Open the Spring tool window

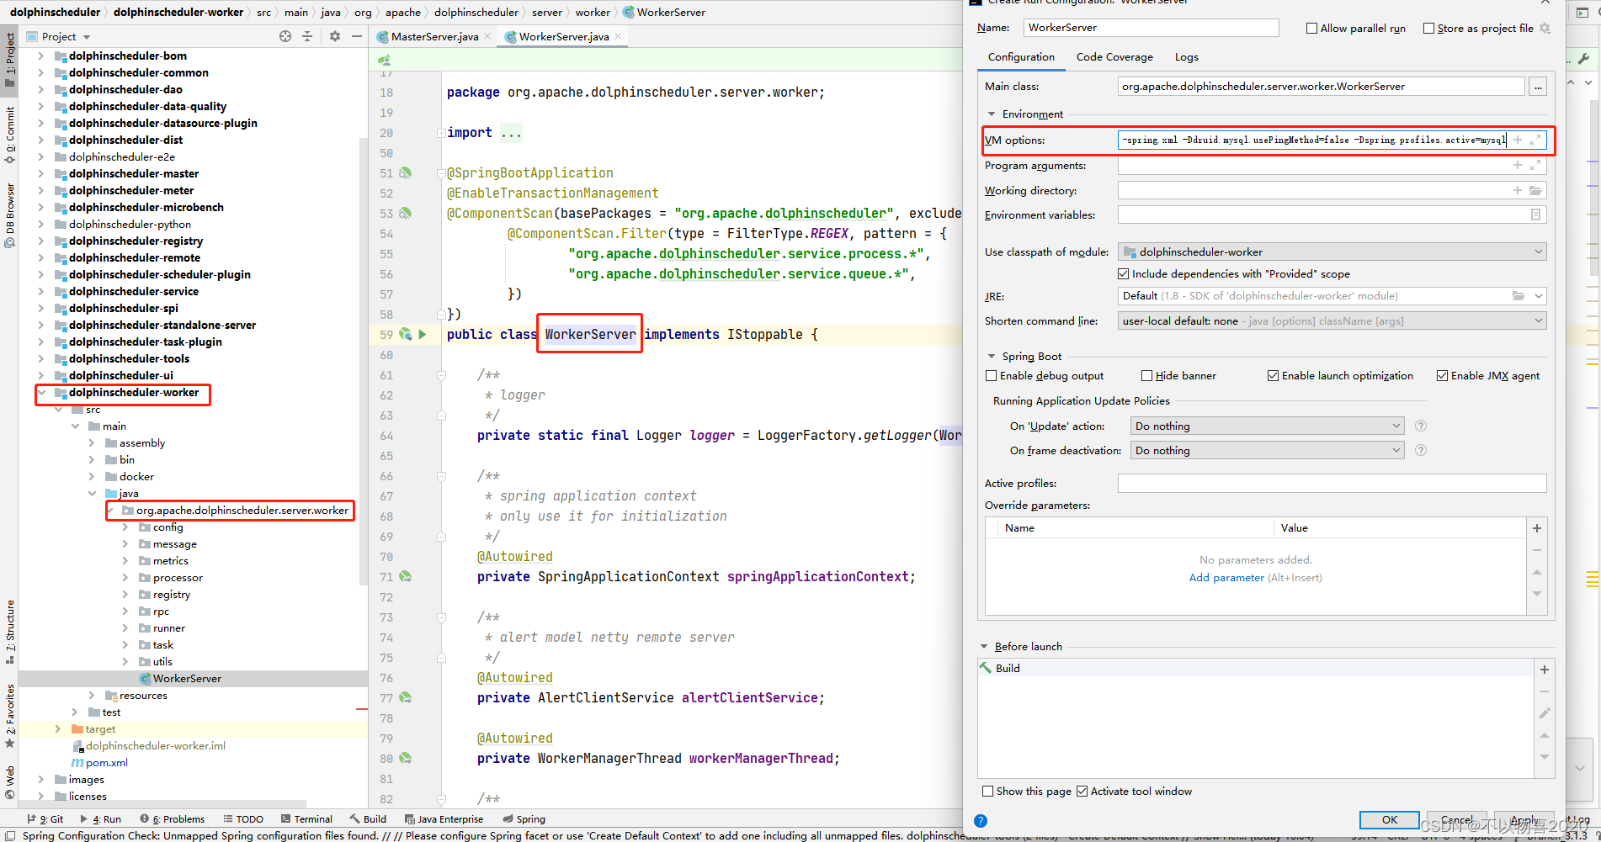tap(524, 818)
